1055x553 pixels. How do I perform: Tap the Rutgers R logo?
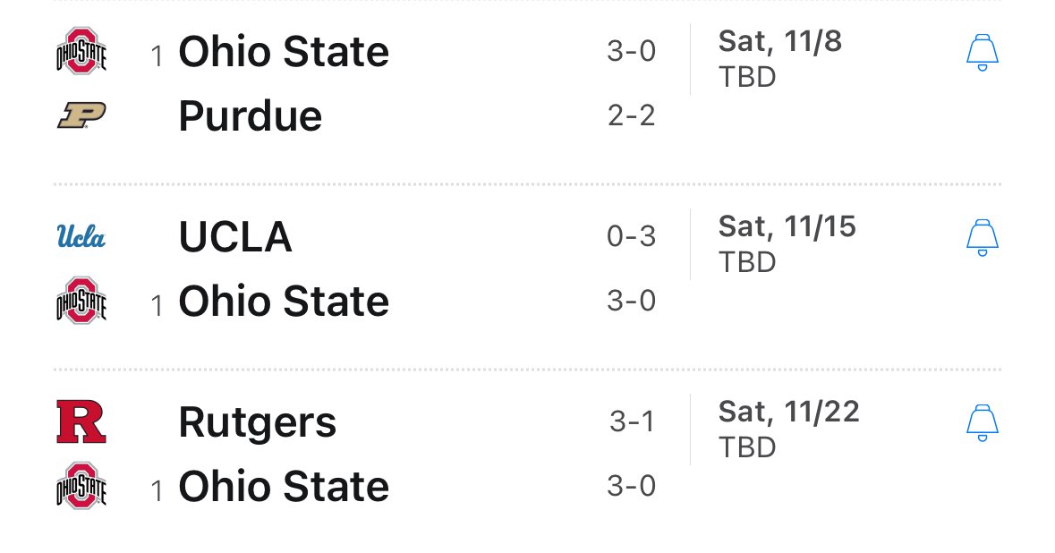tap(81, 421)
